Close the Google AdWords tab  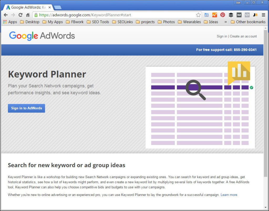point(50,7)
